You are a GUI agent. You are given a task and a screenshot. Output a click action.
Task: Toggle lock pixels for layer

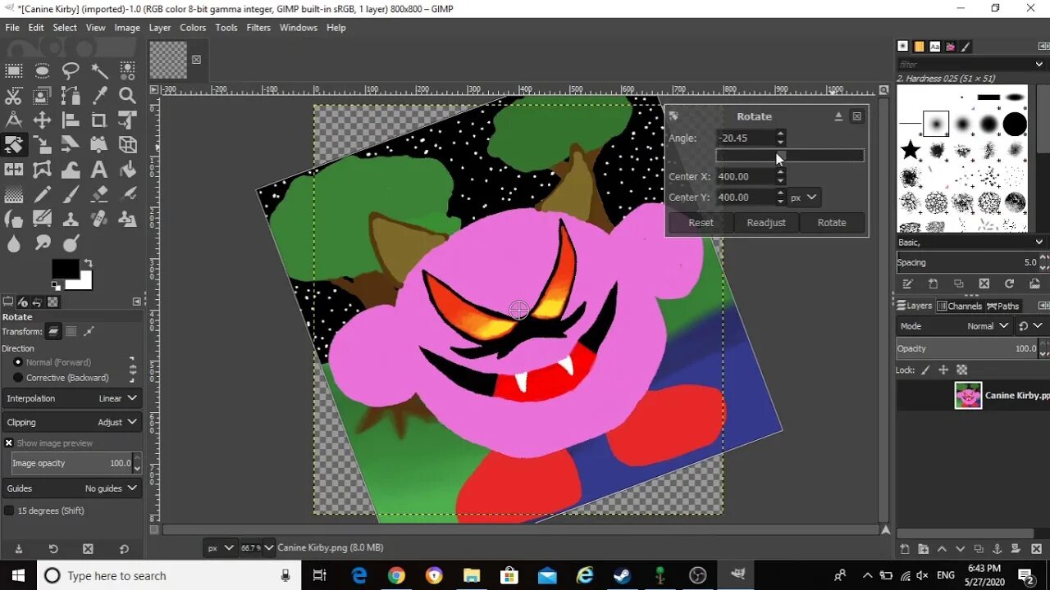926,370
